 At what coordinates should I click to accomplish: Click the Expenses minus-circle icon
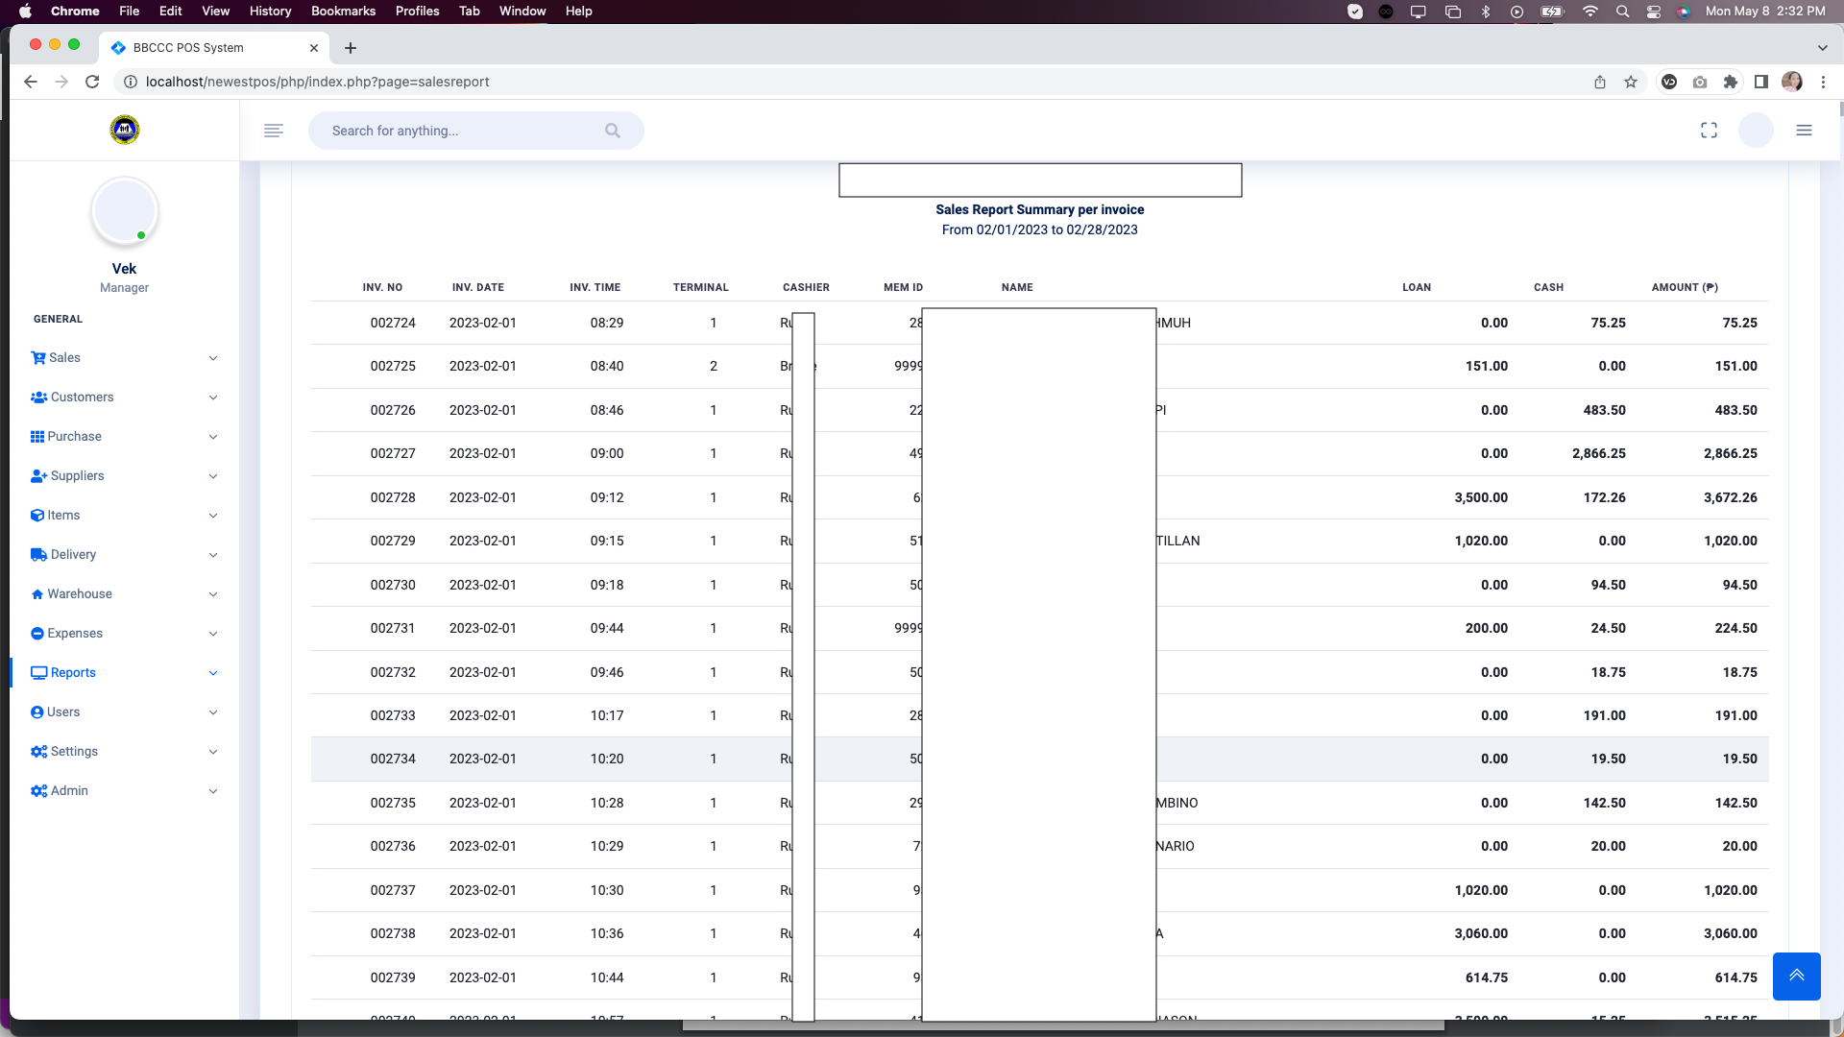(x=37, y=634)
